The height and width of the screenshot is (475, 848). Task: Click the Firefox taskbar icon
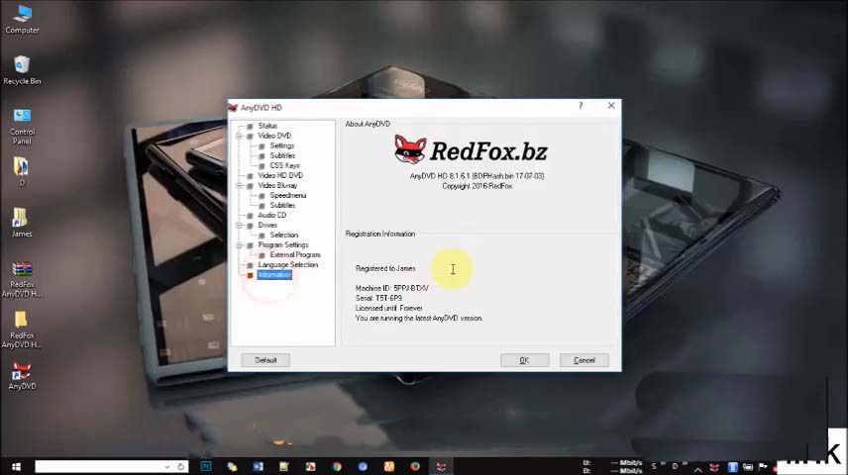(415, 466)
